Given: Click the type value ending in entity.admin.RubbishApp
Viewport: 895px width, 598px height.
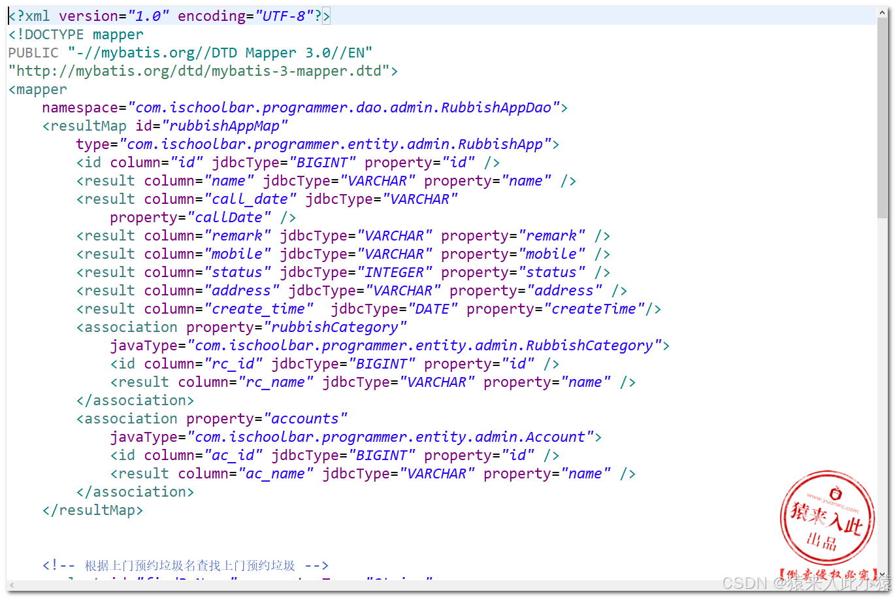Looking at the screenshot, I should click(335, 144).
